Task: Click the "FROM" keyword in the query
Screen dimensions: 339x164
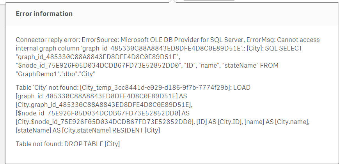Action: click(x=270, y=66)
